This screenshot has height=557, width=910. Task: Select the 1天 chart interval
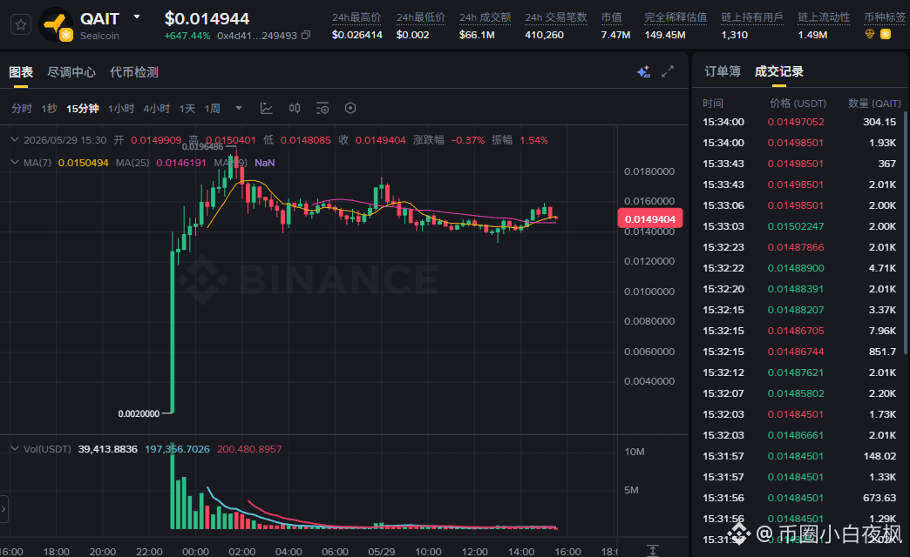point(187,109)
